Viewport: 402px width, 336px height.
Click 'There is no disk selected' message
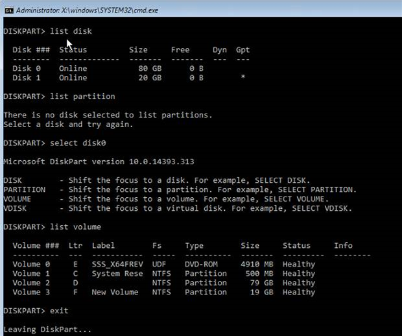pos(108,115)
